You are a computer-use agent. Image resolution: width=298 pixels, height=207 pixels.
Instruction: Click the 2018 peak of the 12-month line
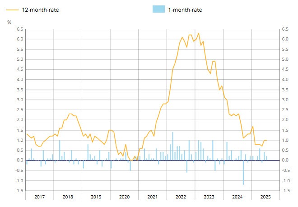[70, 114]
